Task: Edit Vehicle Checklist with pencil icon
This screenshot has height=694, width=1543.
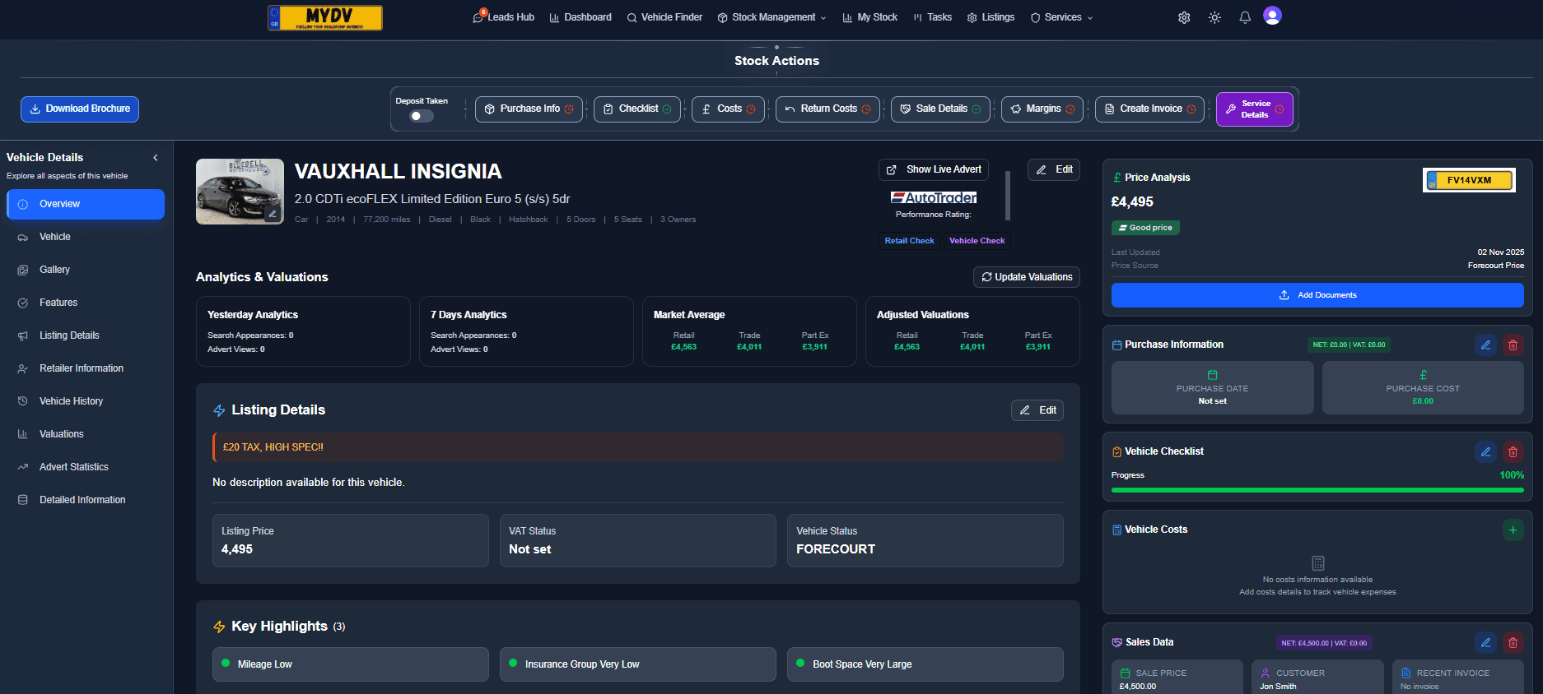Action: (x=1485, y=451)
